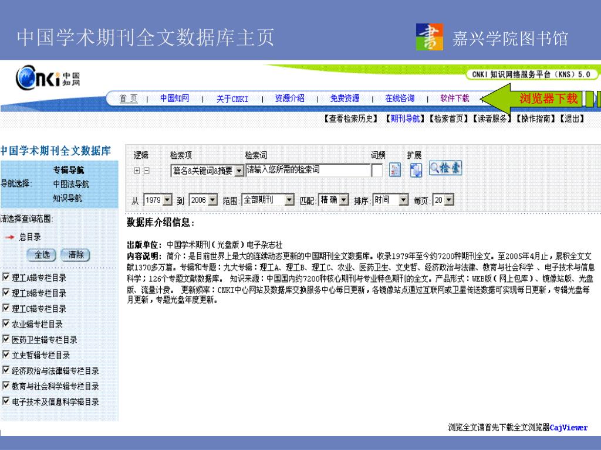Toggle 理工C辑专栏目录 checkbox

click(6, 308)
